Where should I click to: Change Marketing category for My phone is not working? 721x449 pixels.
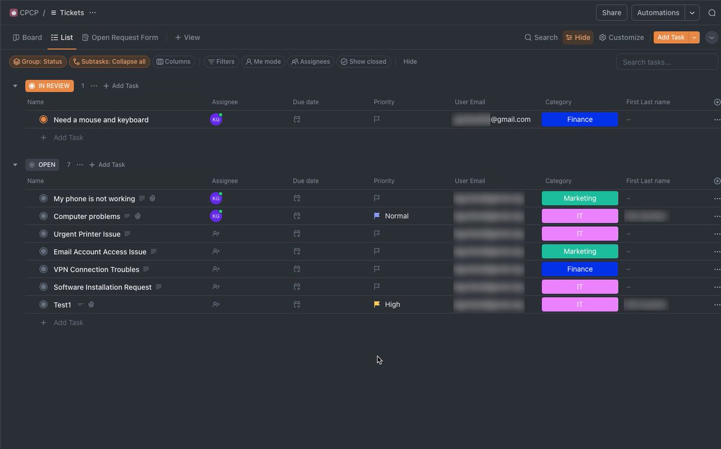(580, 198)
